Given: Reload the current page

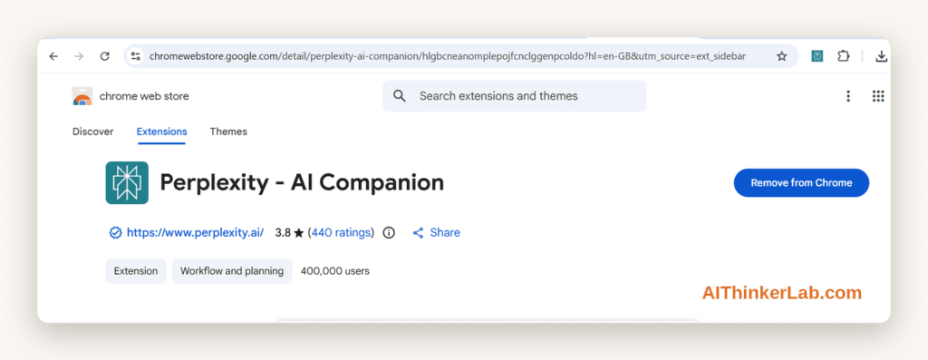Looking at the screenshot, I should (x=105, y=56).
